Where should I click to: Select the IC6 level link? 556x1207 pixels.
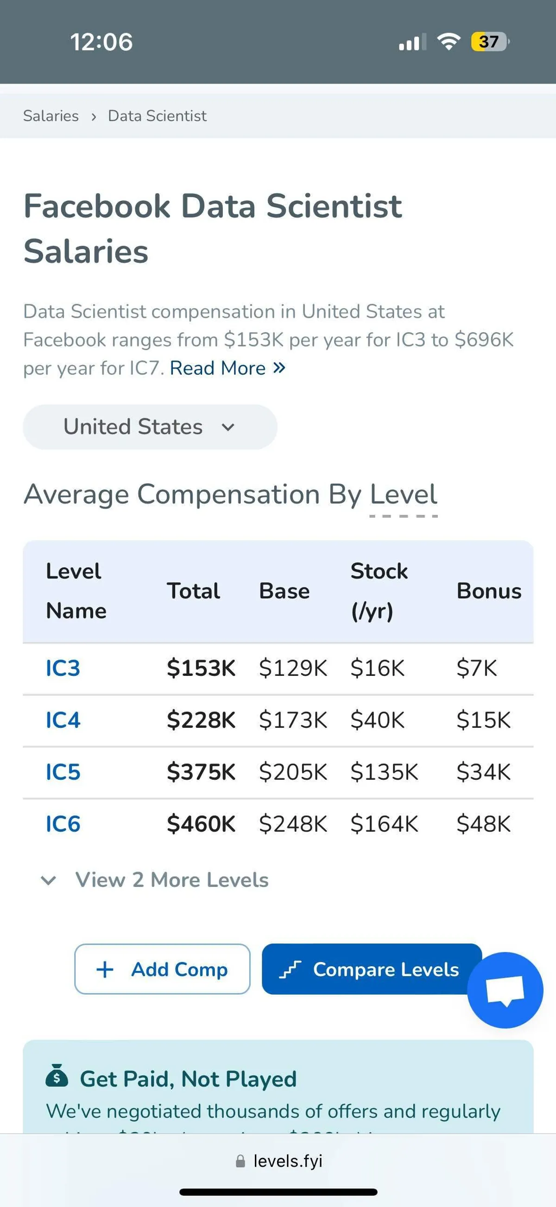coord(63,824)
